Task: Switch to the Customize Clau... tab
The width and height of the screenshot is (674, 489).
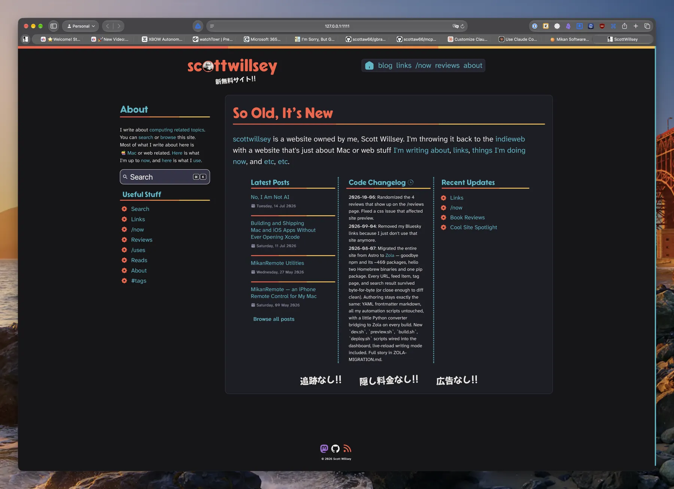Action: [467, 39]
